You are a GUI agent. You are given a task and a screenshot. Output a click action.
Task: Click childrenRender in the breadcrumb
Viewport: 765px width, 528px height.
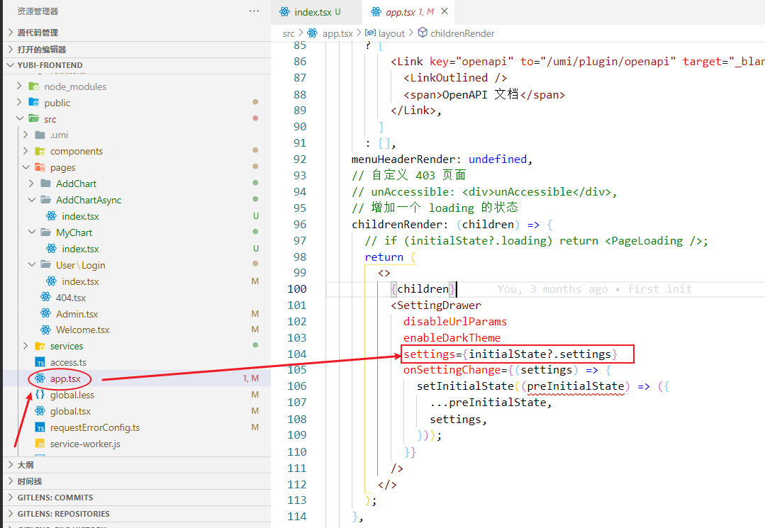(x=462, y=33)
